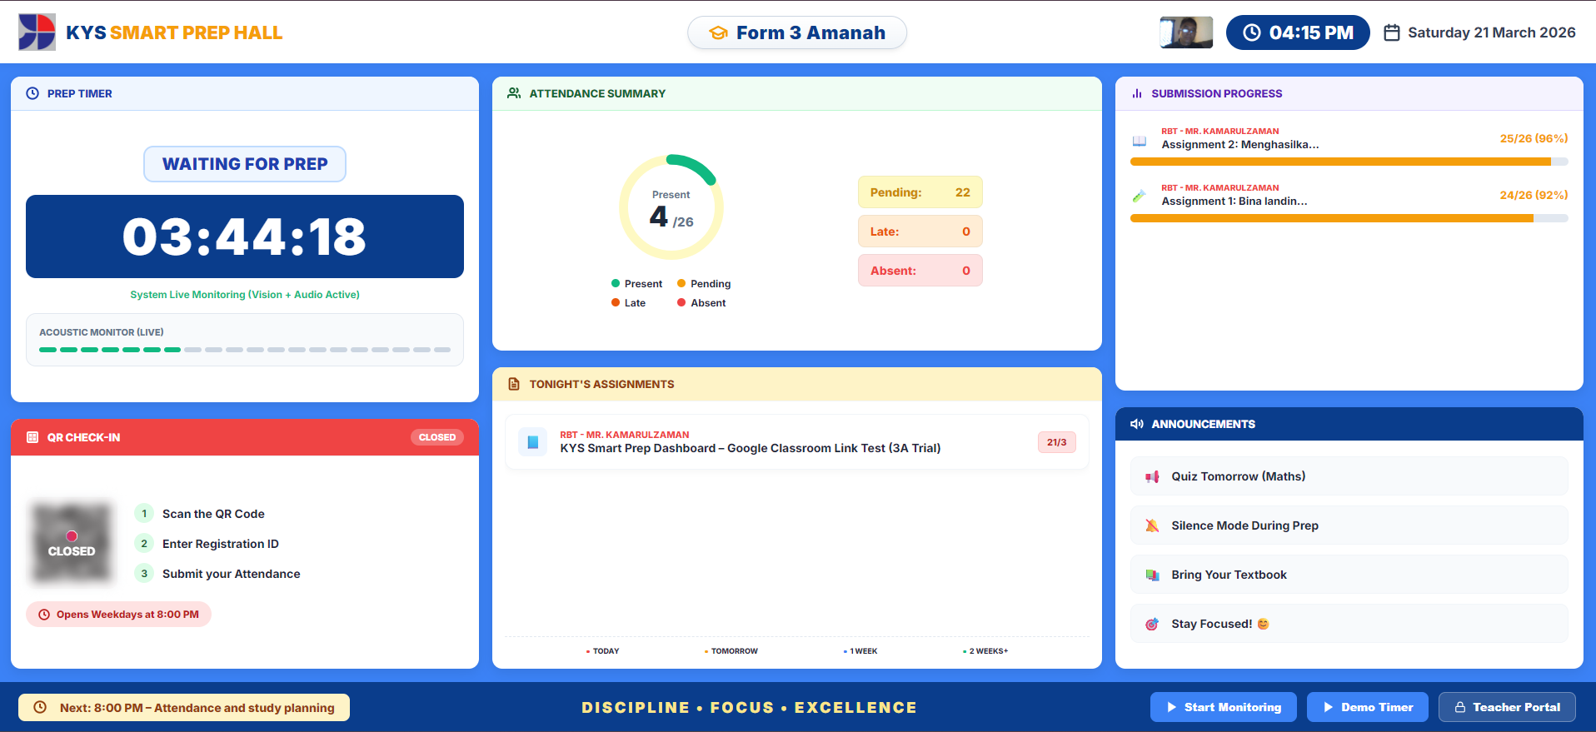Click the book icon beside Assignment 2
1596x732 pixels.
(1140, 140)
